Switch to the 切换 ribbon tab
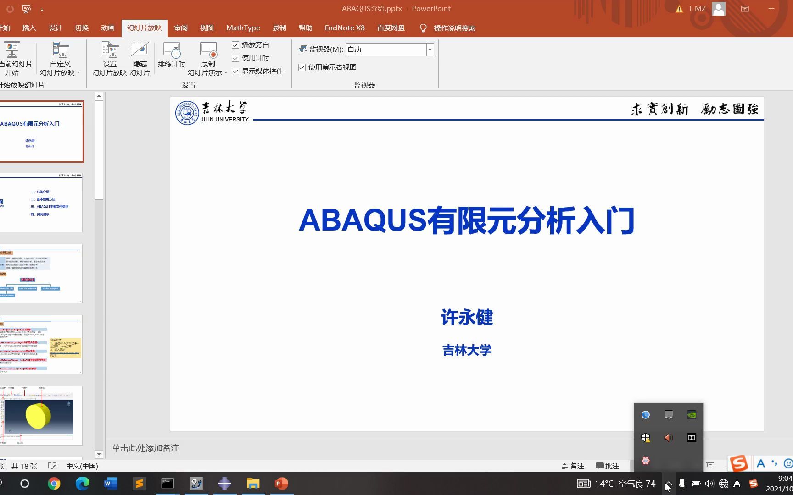The image size is (793, 495). [82, 28]
